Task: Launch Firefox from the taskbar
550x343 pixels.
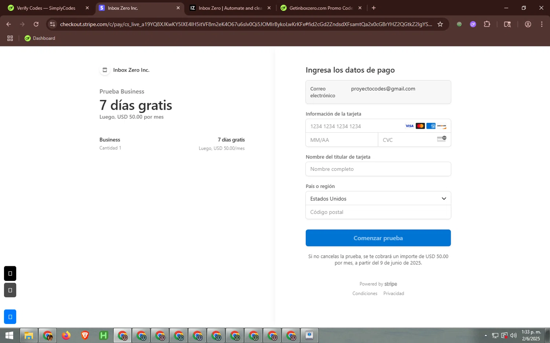Action: click(66, 335)
